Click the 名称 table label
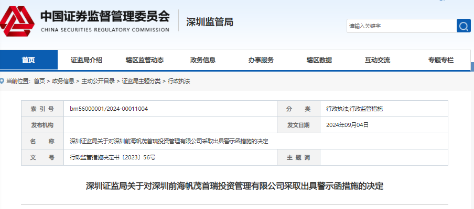 42,141
